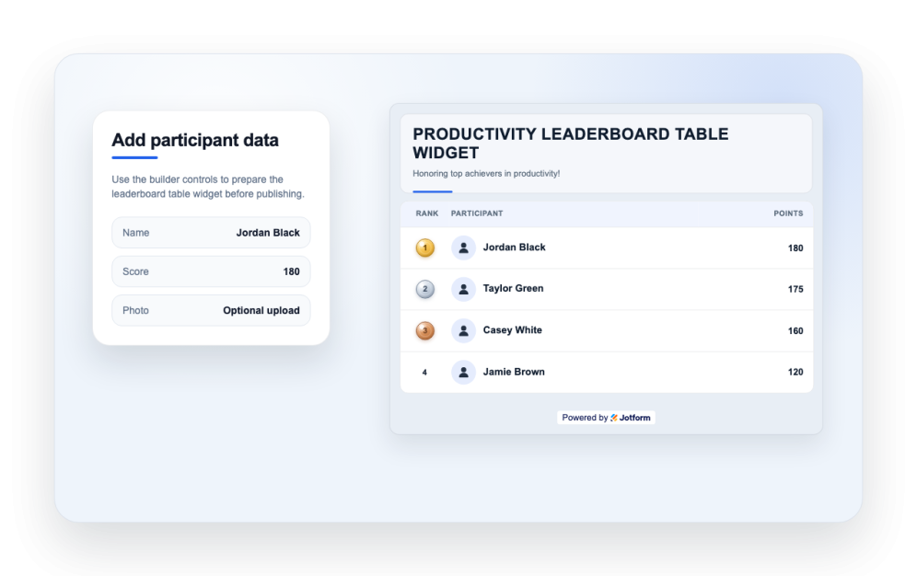Select the Taylor Green name

tap(513, 288)
